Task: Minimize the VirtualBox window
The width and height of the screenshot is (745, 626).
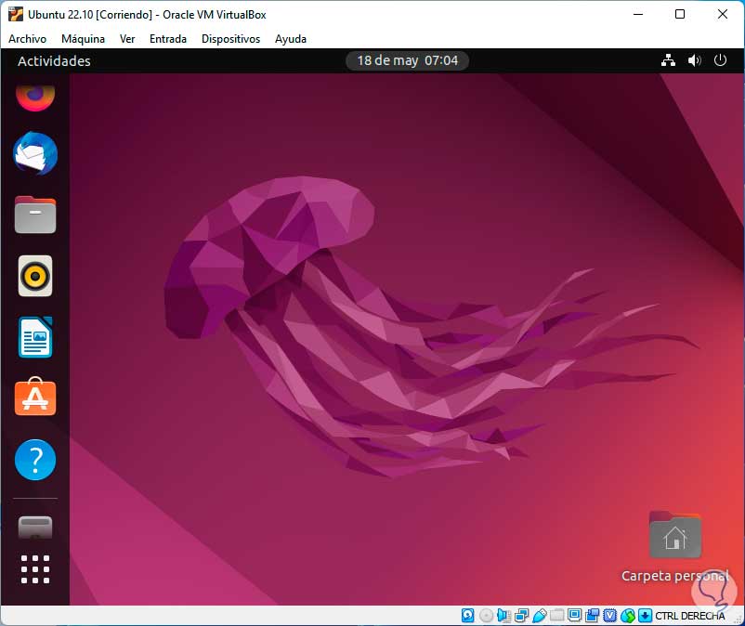Action: [638, 14]
